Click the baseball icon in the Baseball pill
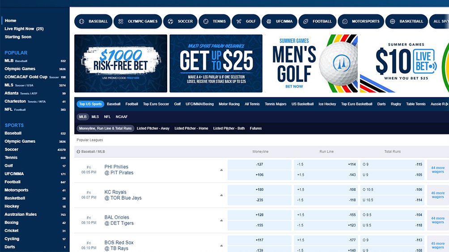449x252 pixels. point(81,21)
